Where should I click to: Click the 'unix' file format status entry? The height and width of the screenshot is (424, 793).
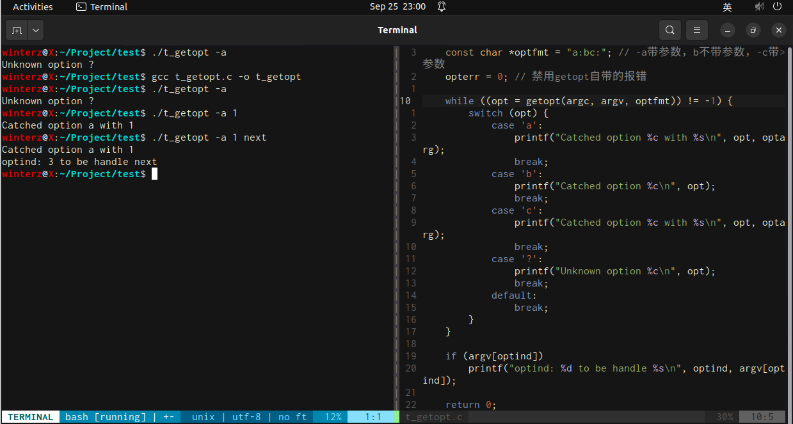[203, 417]
